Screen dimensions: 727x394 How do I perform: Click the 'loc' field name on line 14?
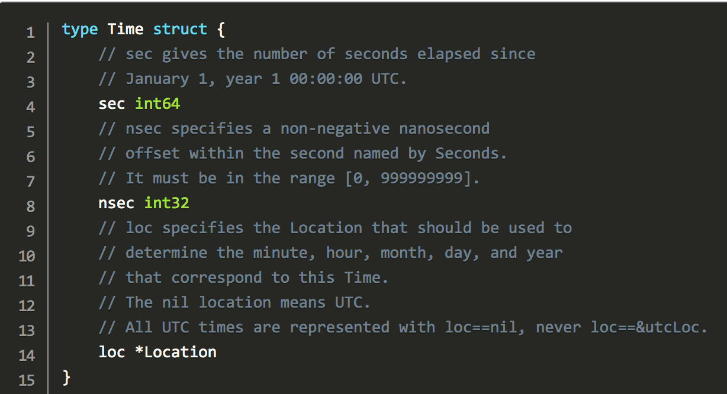click(x=112, y=352)
